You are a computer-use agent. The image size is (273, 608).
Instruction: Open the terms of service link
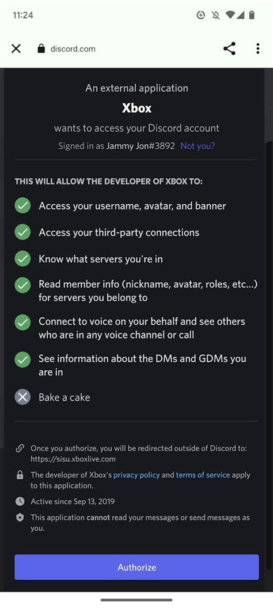[x=203, y=475]
